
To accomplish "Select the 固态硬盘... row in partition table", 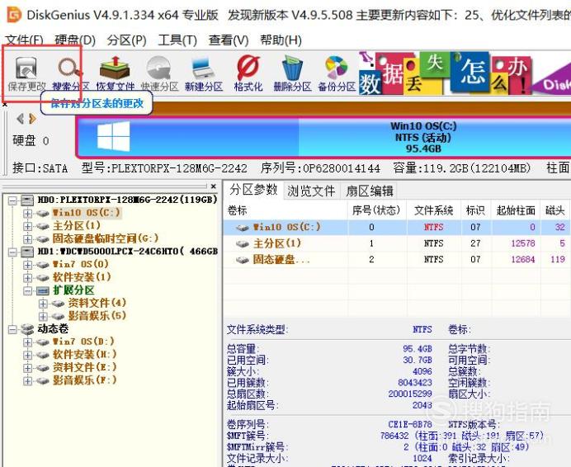I will pos(397,259).
